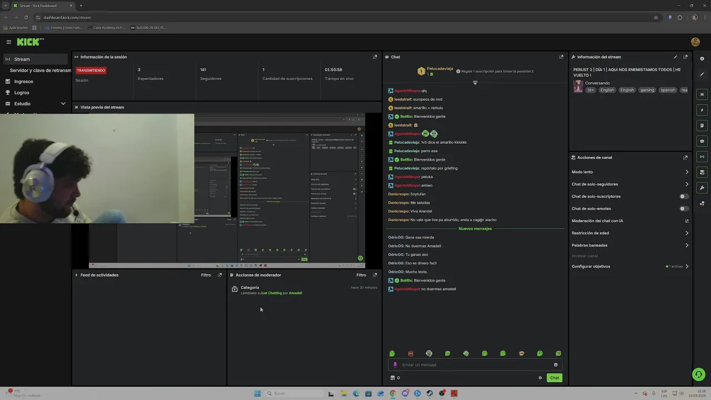
Task: Open Windows Start menu on taskbar
Action: click(257, 393)
